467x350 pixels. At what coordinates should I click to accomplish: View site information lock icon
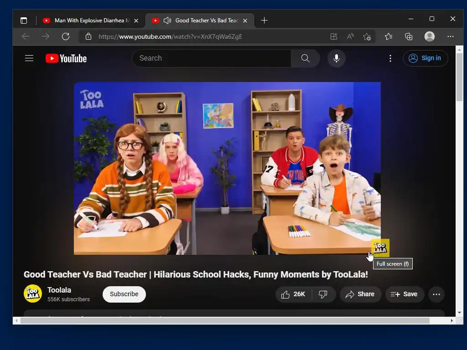(88, 36)
